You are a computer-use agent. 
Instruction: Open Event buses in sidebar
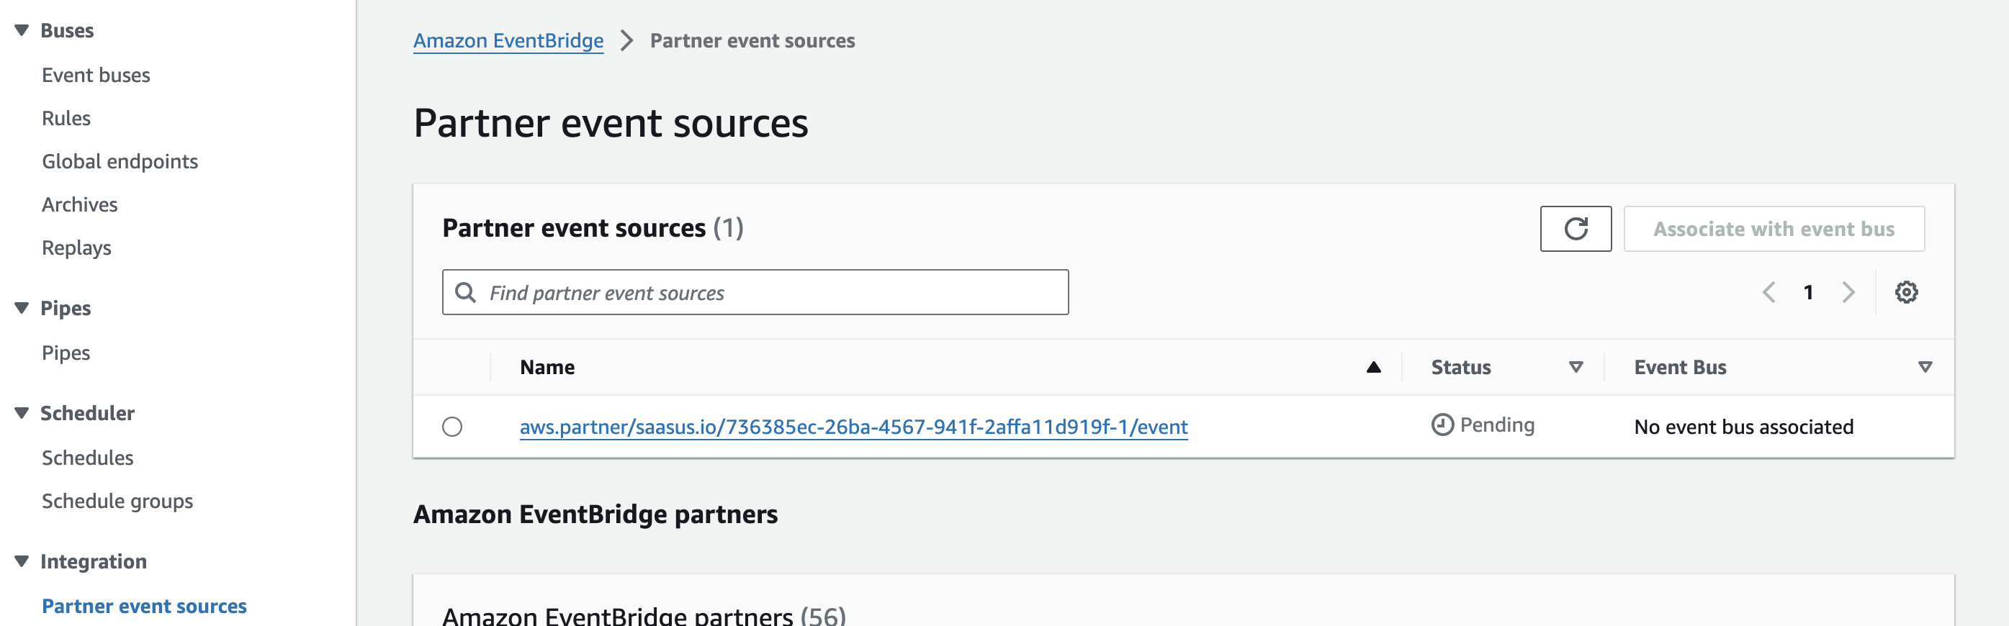pyautogui.click(x=96, y=75)
